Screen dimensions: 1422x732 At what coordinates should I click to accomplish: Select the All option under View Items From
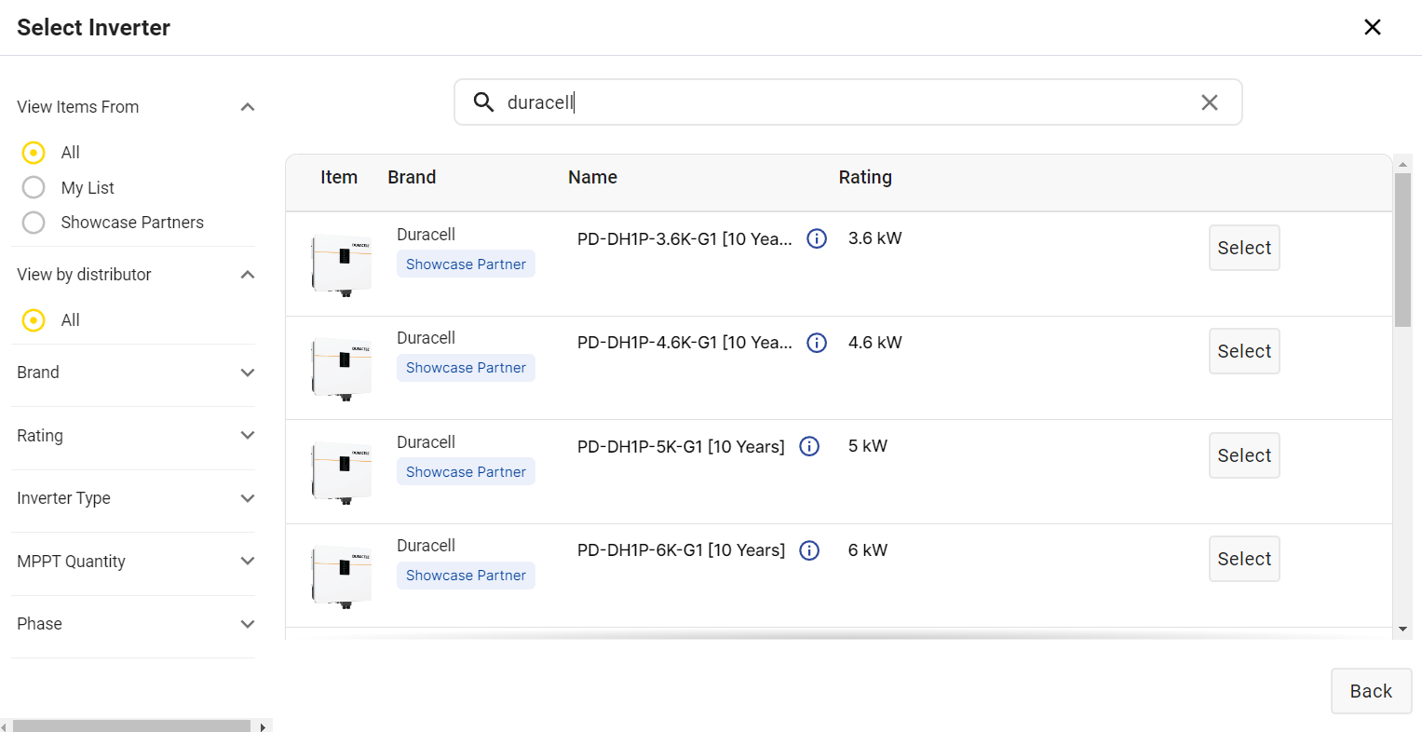[x=34, y=152]
